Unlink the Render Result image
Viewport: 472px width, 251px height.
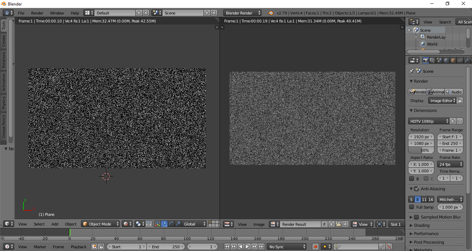(x=345, y=224)
